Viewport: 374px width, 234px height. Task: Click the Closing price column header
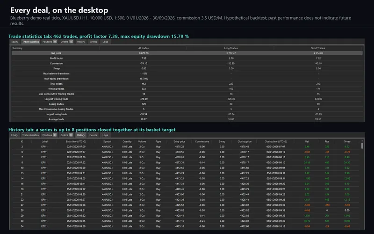pos(245,142)
